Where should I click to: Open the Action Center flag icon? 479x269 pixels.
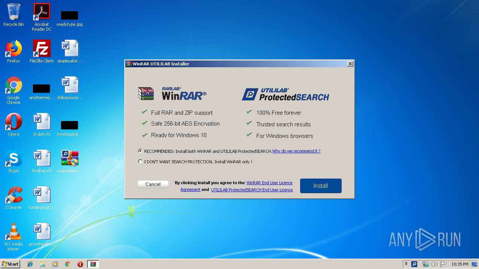[443, 264]
